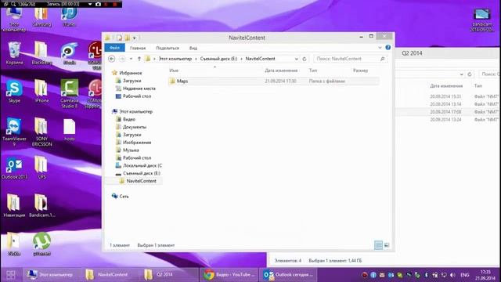Expand the ribbon with the chevron
Image resolution: width=501 pixels, height=282 pixels.
[x=380, y=48]
